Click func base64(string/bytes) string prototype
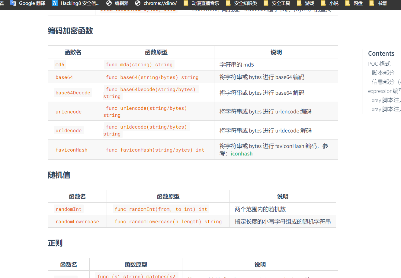Screen dimensions: 401x278 [152, 77]
